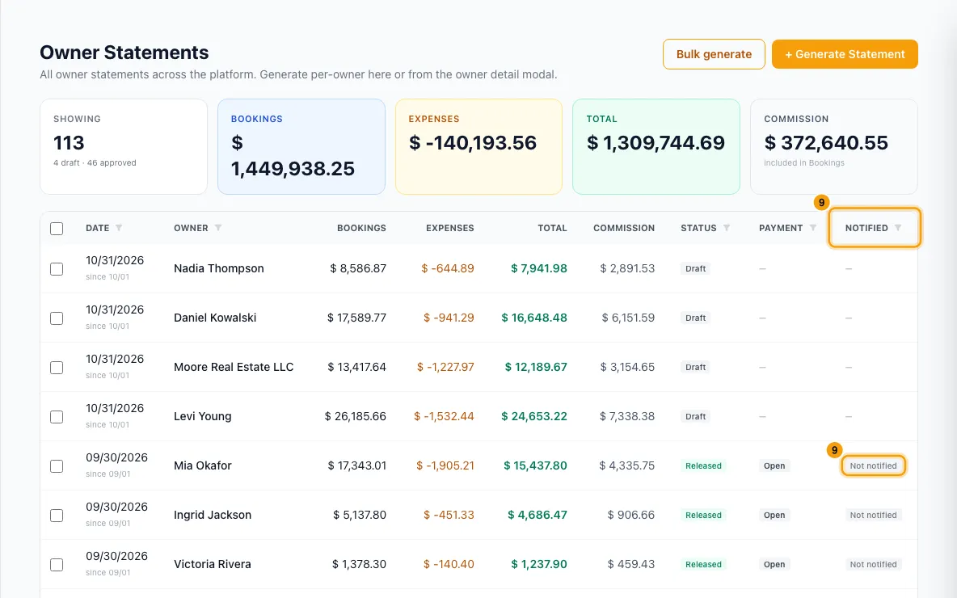Click the Not notified badge for Ingrid Jackson
The height and width of the screenshot is (598, 957).
pyautogui.click(x=874, y=515)
